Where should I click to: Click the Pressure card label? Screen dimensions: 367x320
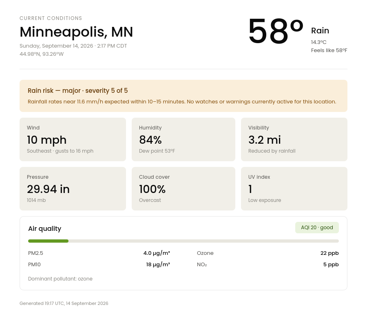(x=38, y=177)
